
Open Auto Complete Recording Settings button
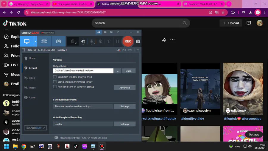pyautogui.click(x=124, y=124)
